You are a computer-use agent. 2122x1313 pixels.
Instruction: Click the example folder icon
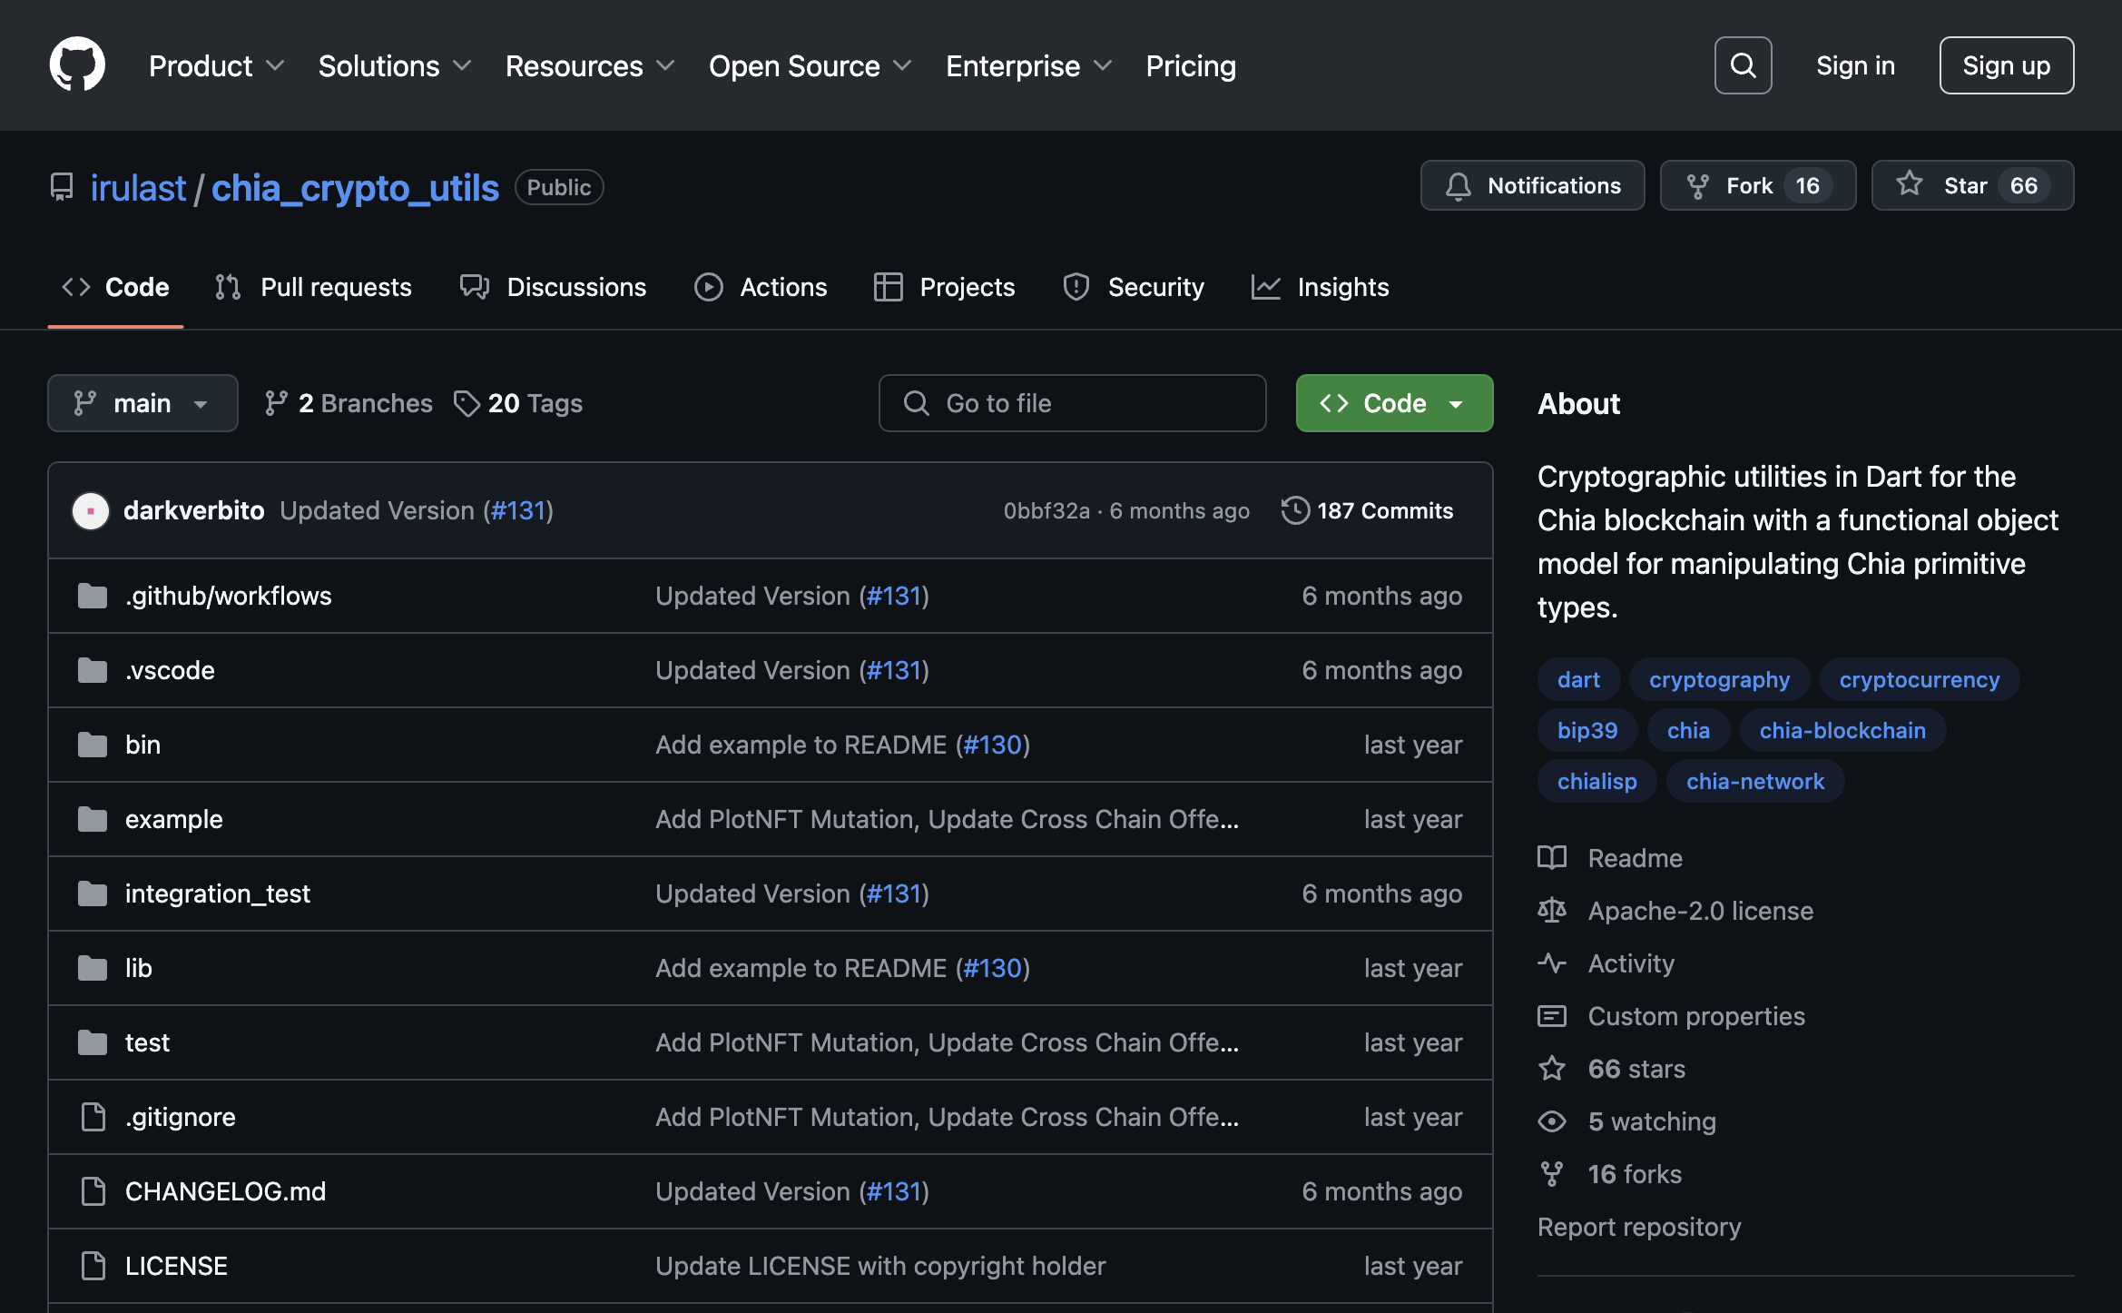[93, 819]
